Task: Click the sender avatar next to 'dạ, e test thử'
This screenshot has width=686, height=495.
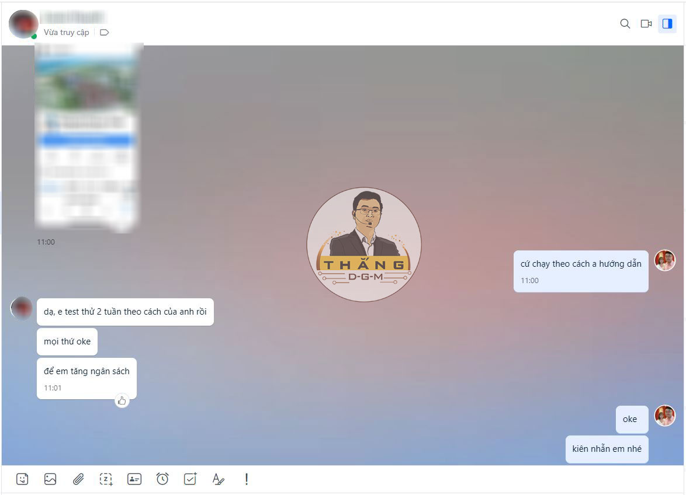Action: [22, 308]
